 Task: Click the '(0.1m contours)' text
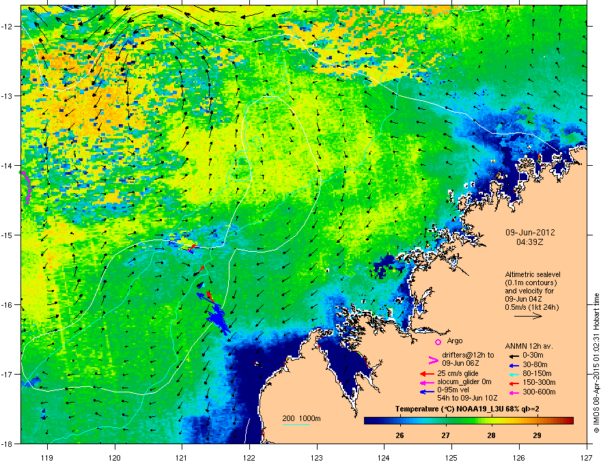tap(531, 282)
